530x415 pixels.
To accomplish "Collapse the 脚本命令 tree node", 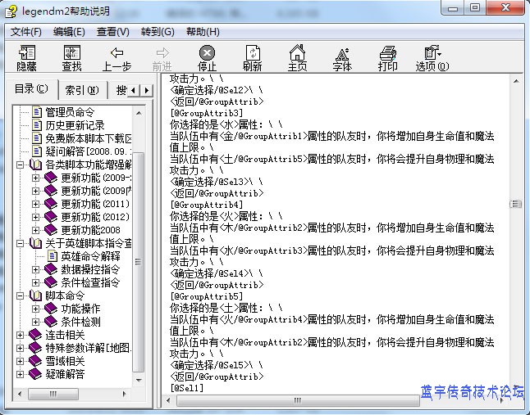I will [x=21, y=295].
